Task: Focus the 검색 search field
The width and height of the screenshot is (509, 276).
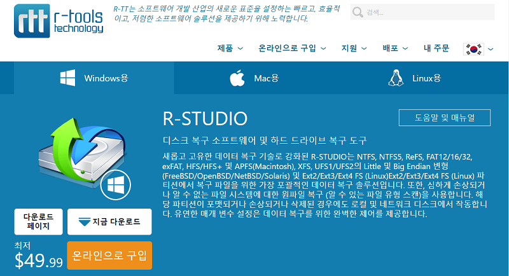Action: [422, 12]
